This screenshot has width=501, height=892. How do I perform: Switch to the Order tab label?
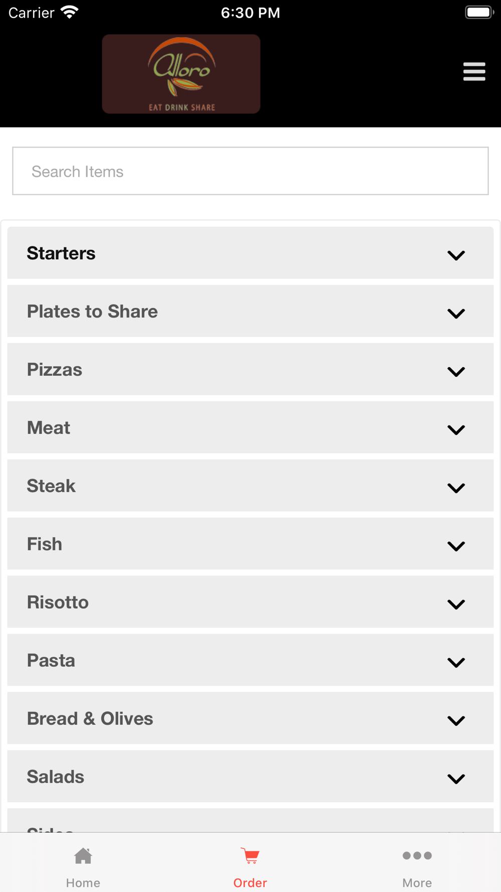250,883
